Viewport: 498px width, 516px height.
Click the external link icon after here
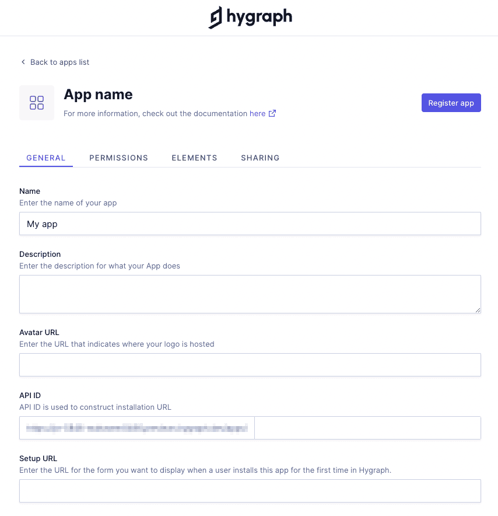pyautogui.click(x=272, y=114)
